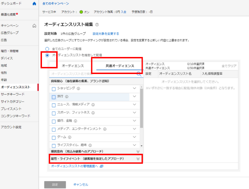Viewport: 249px width, 189px height.
Task: Open ダッシュボード in sidebar
Action: pyautogui.click(x=11, y=3)
